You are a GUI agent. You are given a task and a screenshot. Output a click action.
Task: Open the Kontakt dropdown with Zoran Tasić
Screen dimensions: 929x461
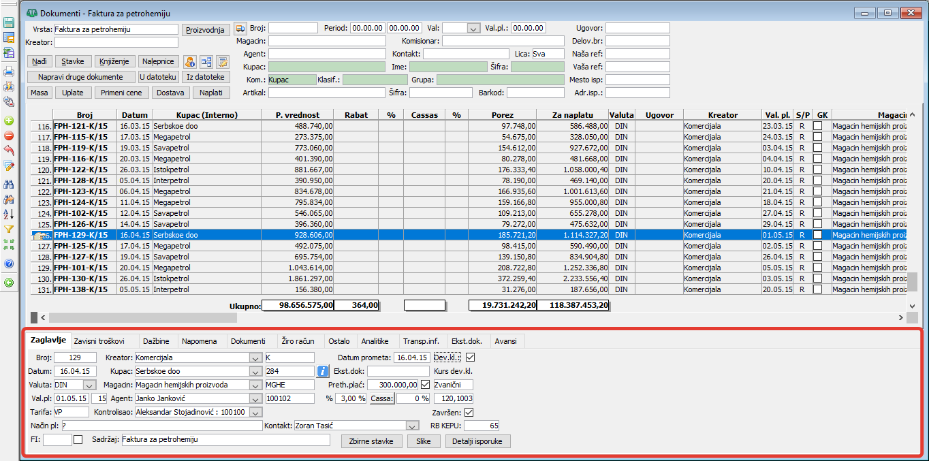411,426
